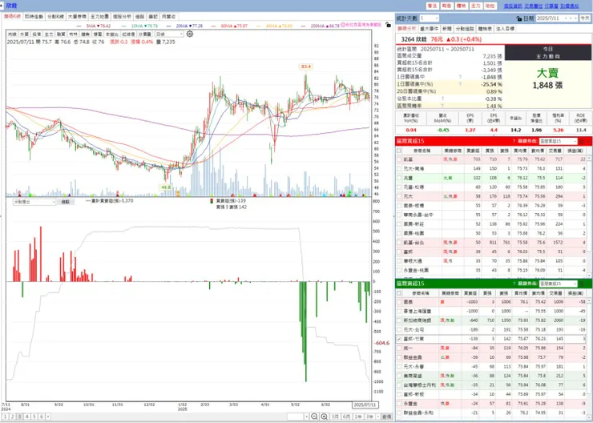
Task: Click the help icon next to 區間周轉率
Action: 442,106
